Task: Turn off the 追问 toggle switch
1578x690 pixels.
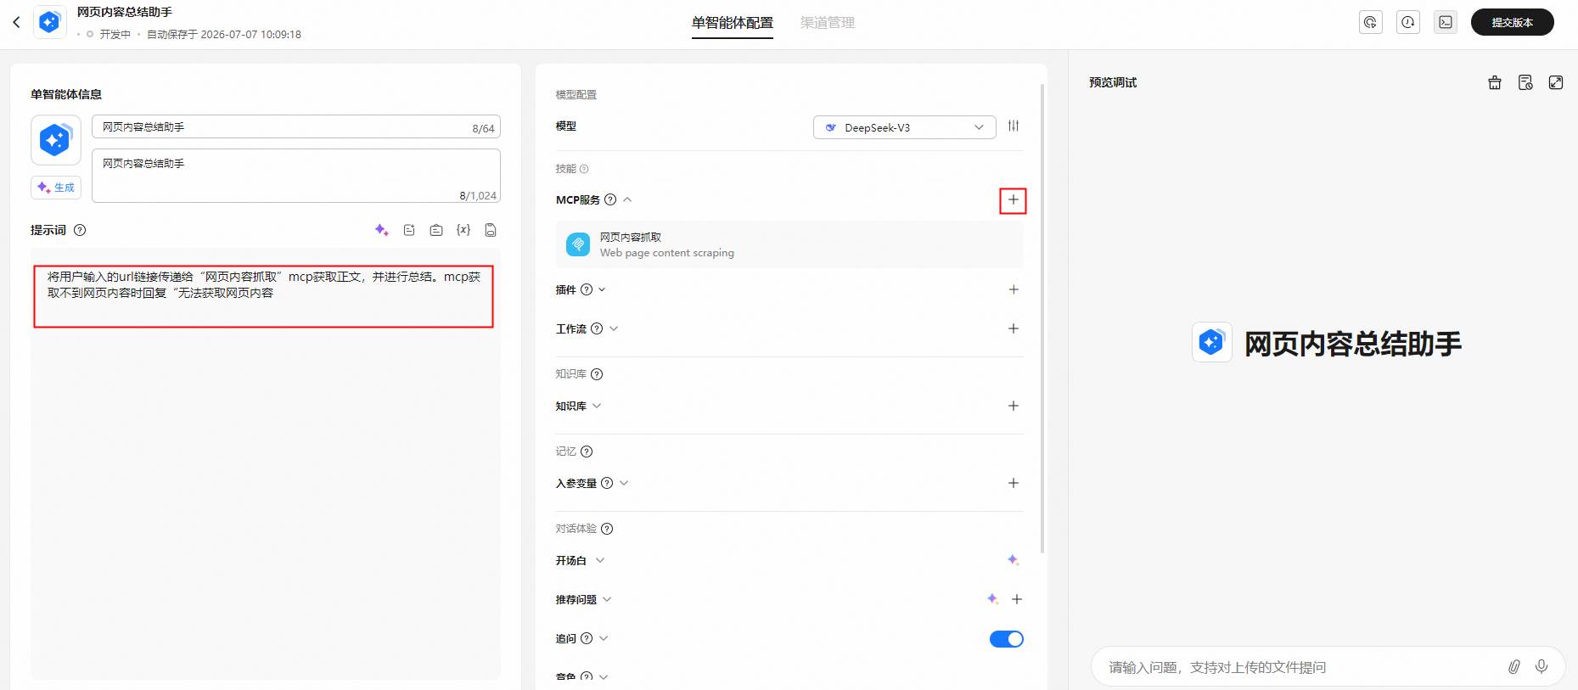Action: [1007, 639]
